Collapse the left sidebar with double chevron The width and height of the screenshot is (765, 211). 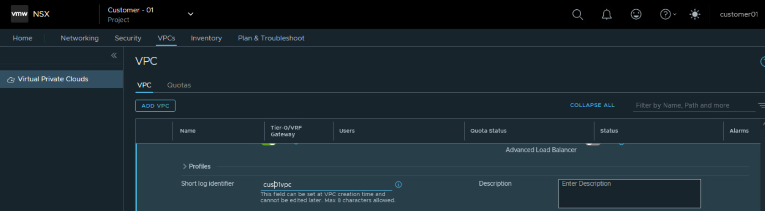coord(114,56)
